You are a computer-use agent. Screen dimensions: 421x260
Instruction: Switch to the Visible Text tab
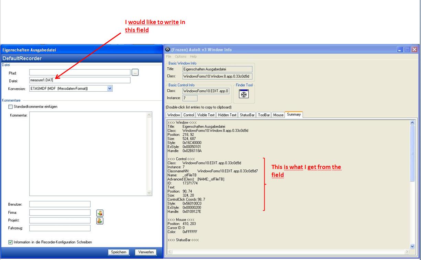[206, 115]
